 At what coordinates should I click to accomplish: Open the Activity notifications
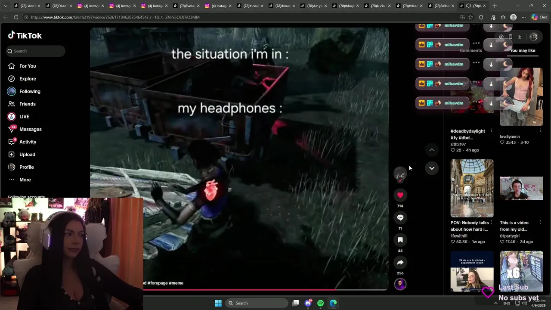[22, 142]
